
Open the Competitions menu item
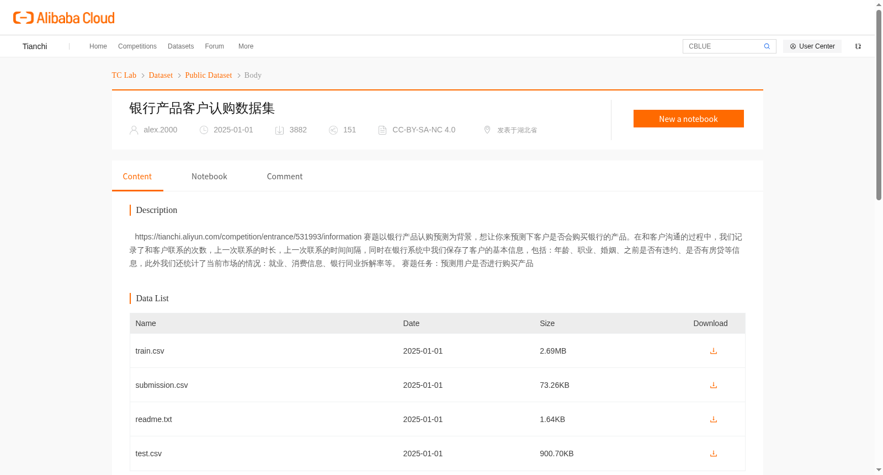click(x=137, y=46)
